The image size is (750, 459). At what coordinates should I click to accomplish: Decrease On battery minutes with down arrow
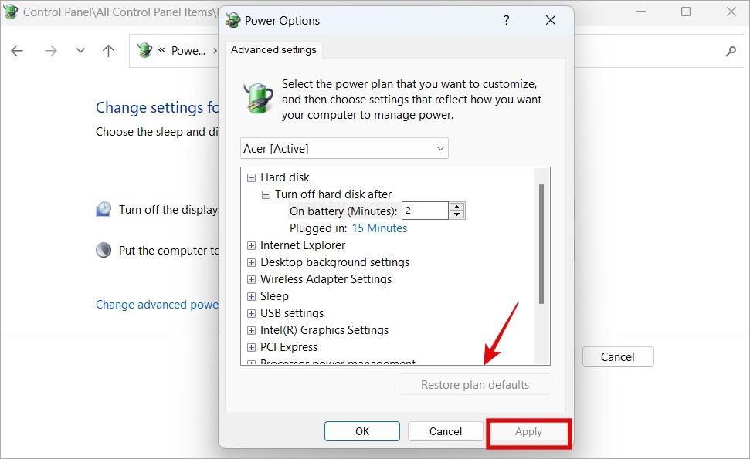[456, 214]
